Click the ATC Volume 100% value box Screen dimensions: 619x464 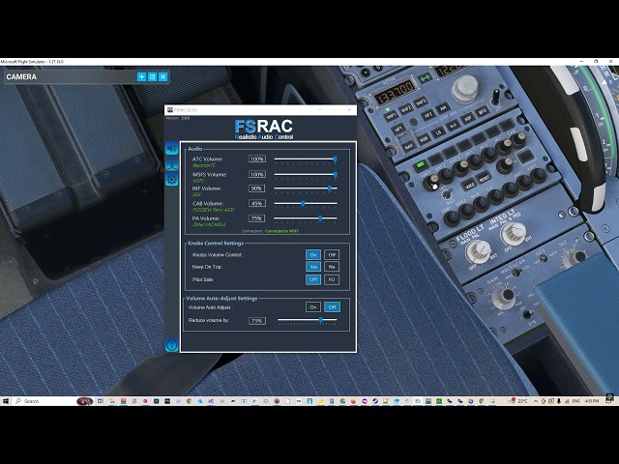[257, 159]
